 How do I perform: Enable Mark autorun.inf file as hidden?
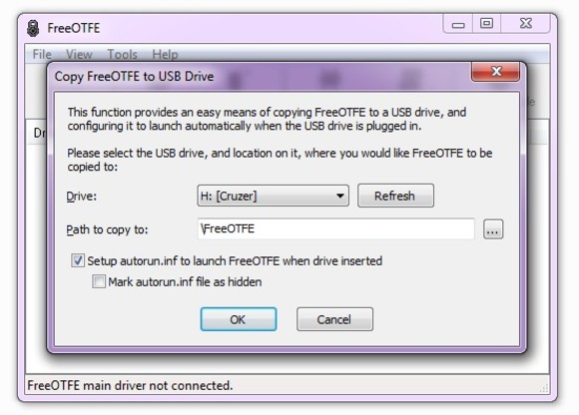pos(99,281)
